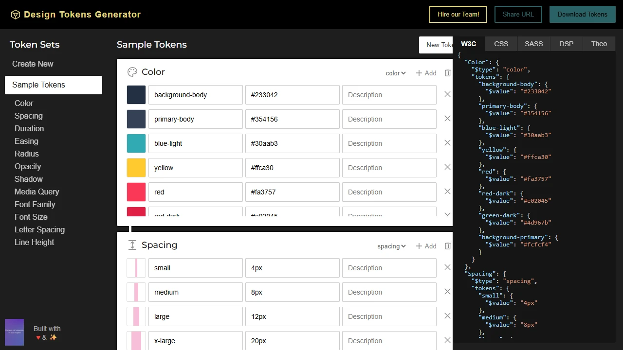Remove the yellow token using its X icon
Image resolution: width=623 pixels, height=350 pixels.
click(x=447, y=167)
